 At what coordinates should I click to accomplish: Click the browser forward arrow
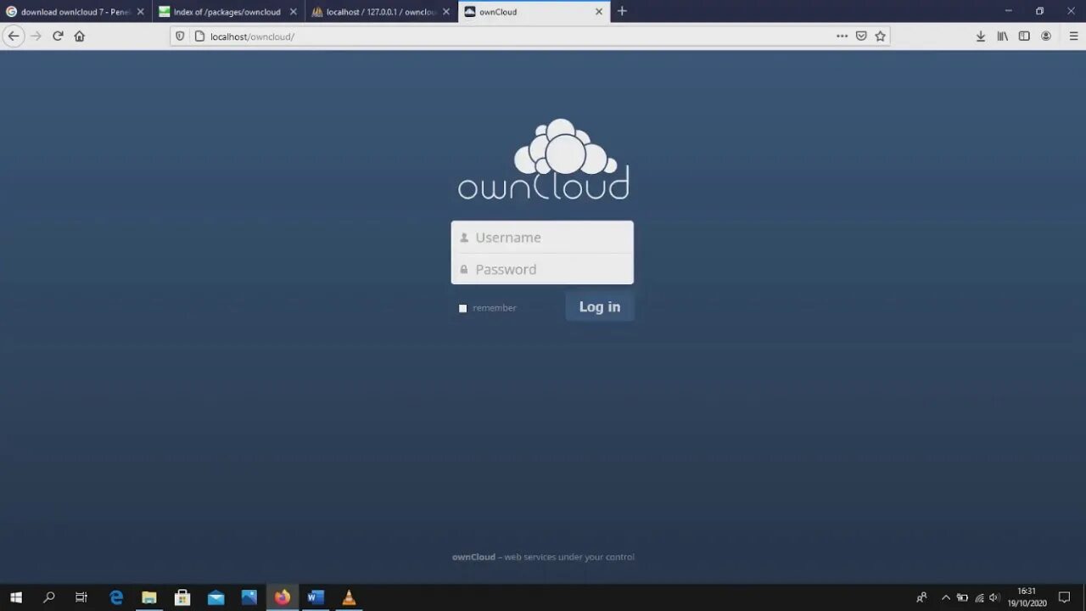[36, 36]
